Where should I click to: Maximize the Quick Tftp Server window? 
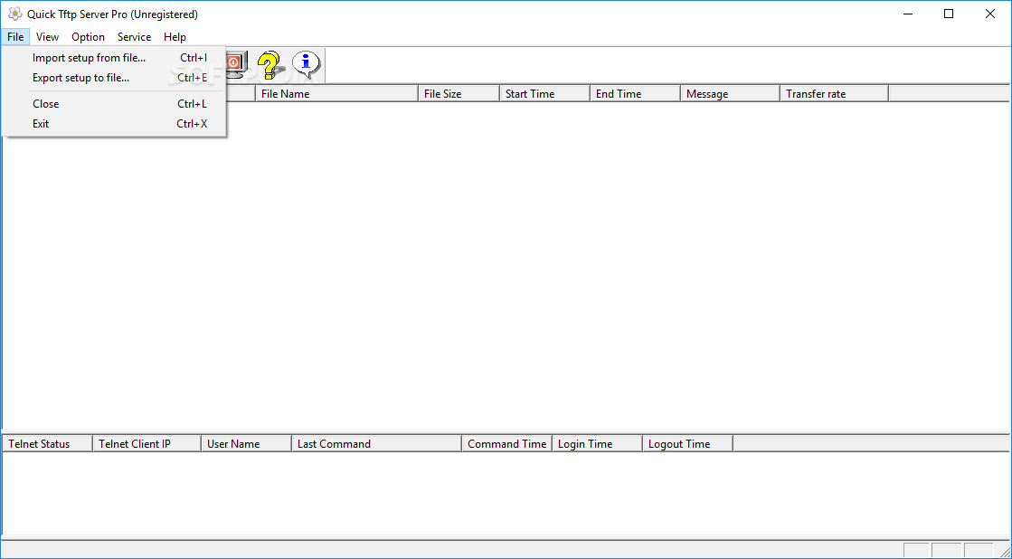click(x=949, y=14)
